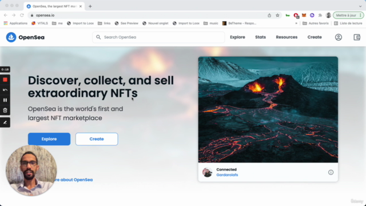Show hidden bookmarks overflow chevron
This screenshot has height=206, width=366.
[296, 23]
